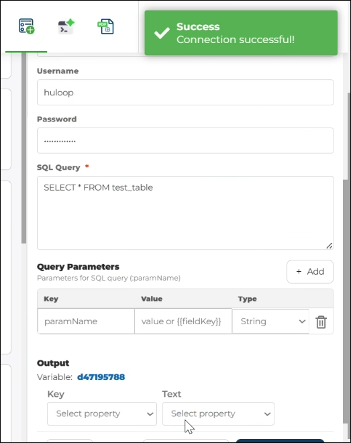The height and width of the screenshot is (443, 351).
Task: Click the SQL Query resize handle
Action: click(329, 246)
